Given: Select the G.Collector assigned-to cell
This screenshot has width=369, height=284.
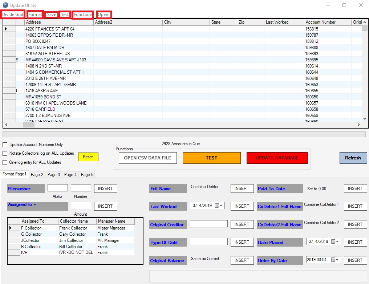Looking at the screenshot, I should point(39,234).
